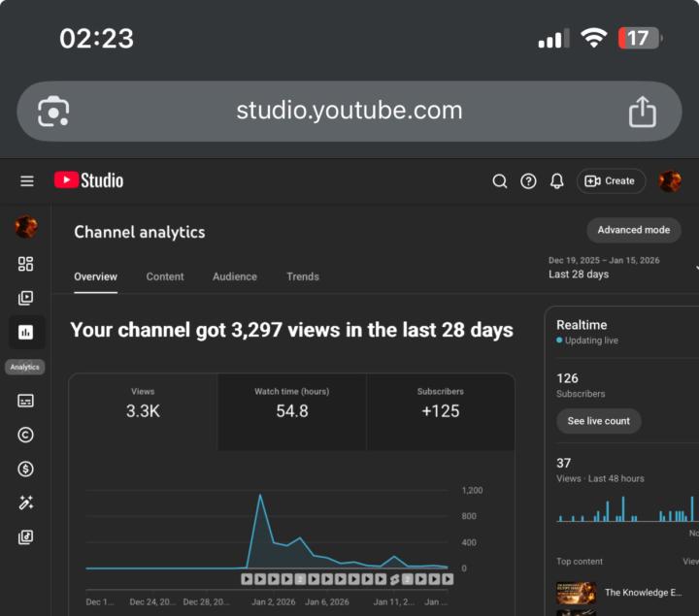Switch to the Audience tab
Screen dimensions: 699x616
coord(235,276)
